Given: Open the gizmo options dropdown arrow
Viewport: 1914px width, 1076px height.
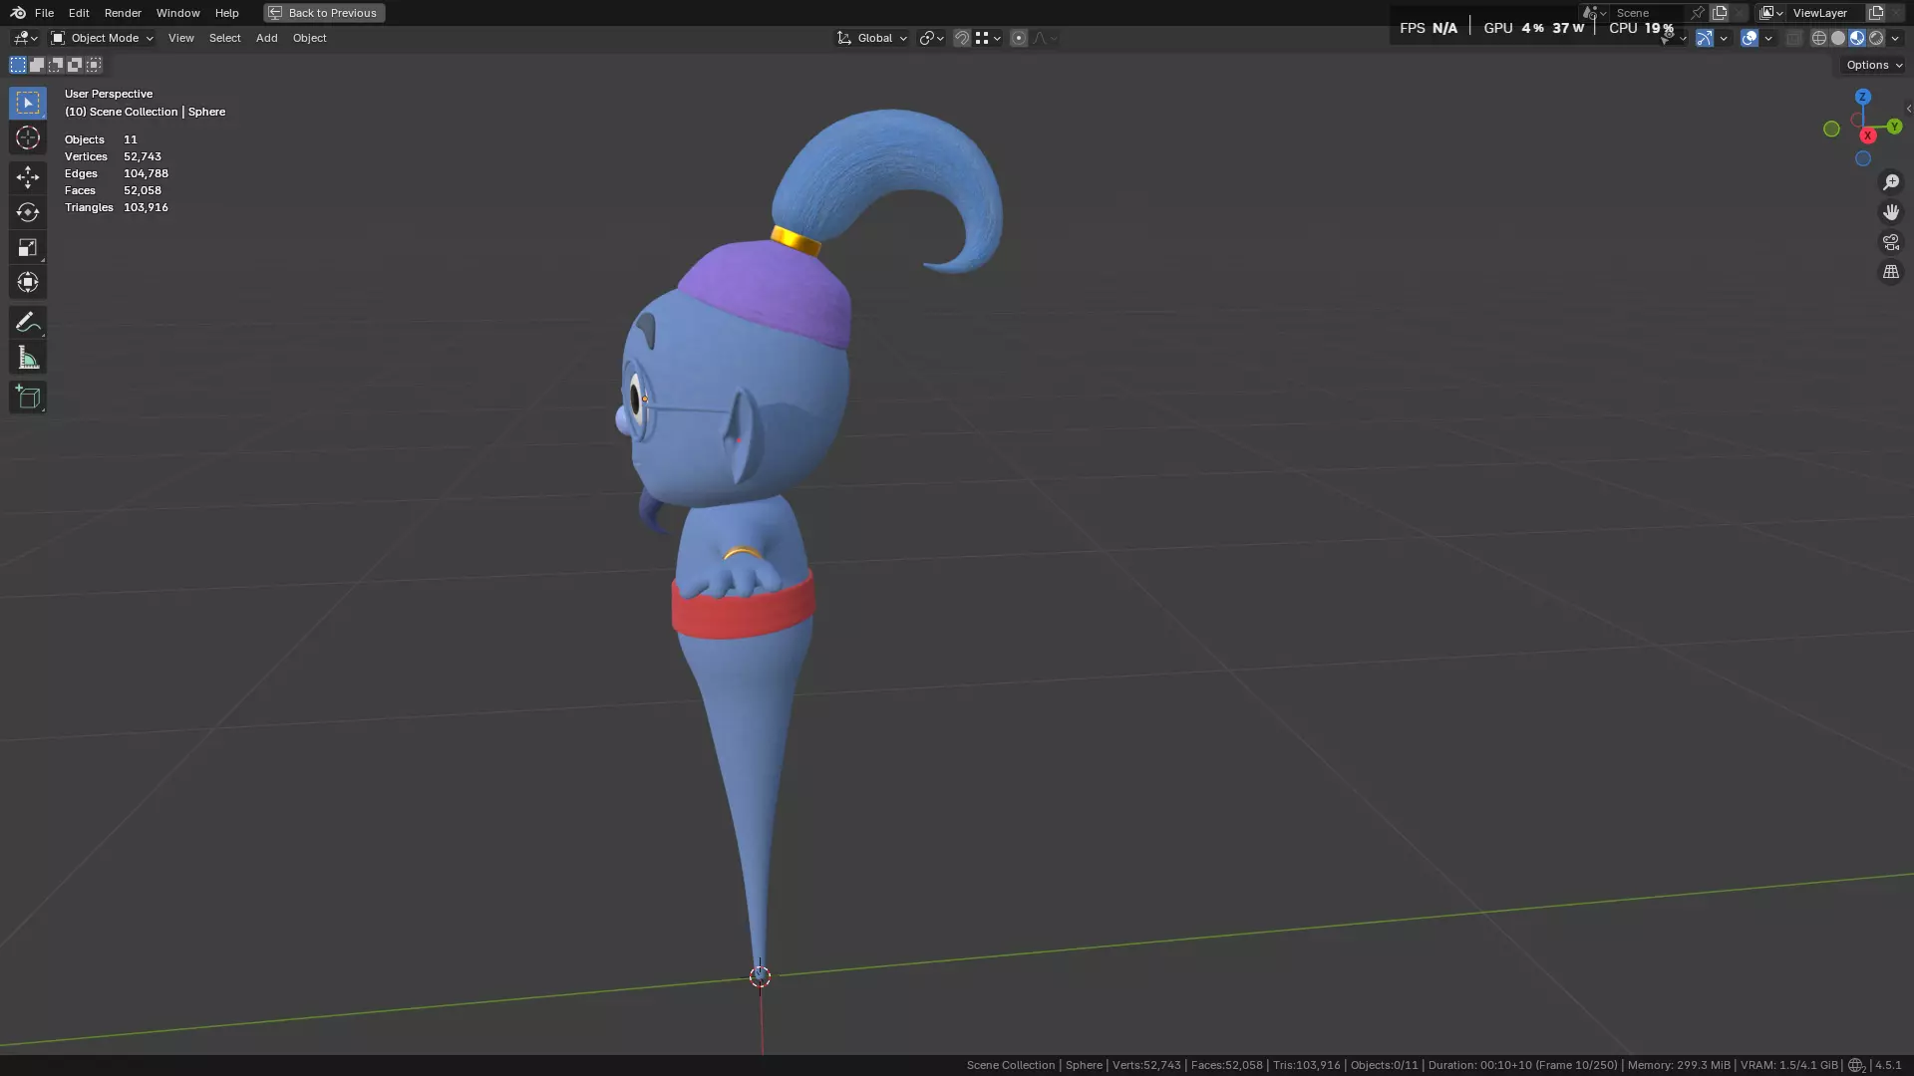Looking at the screenshot, I should [x=1724, y=38].
